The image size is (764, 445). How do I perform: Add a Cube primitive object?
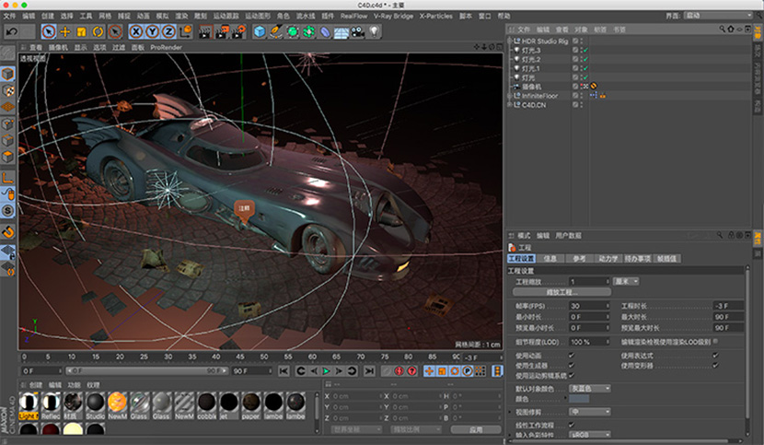(260, 31)
